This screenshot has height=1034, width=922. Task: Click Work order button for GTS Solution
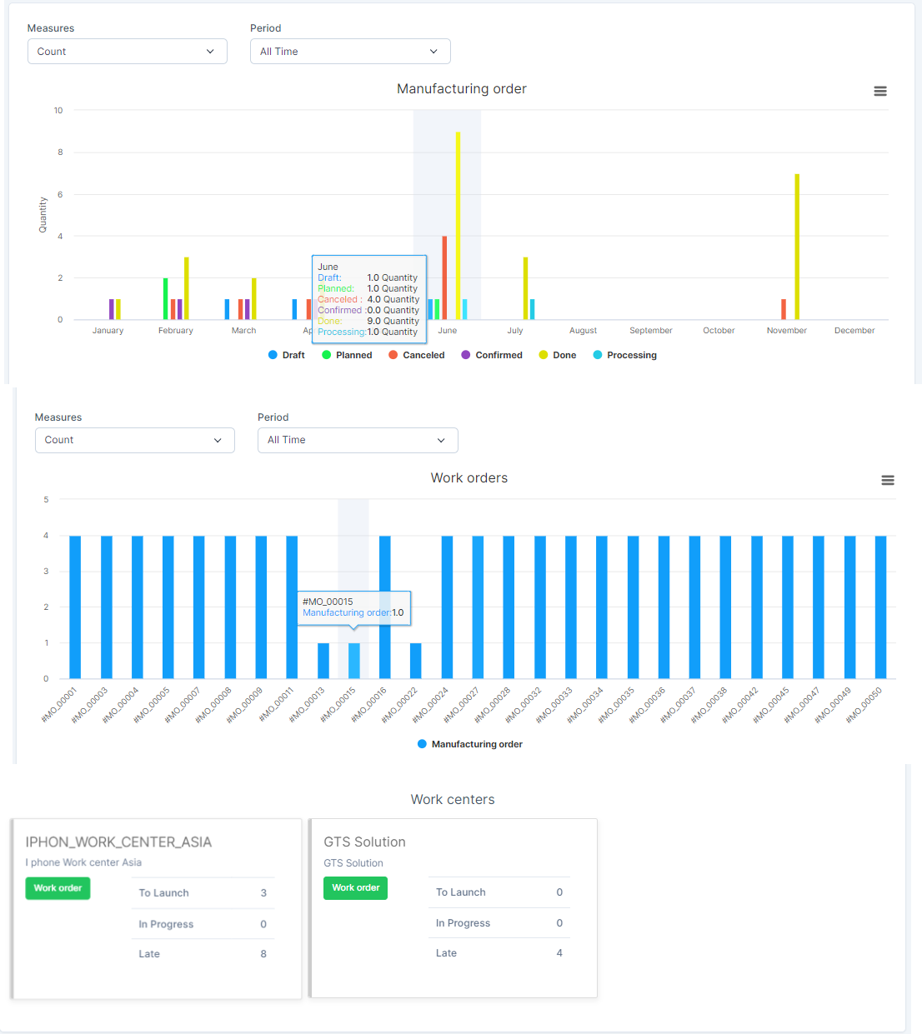(x=355, y=888)
